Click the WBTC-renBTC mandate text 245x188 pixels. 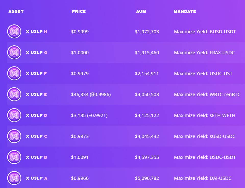point(207,95)
